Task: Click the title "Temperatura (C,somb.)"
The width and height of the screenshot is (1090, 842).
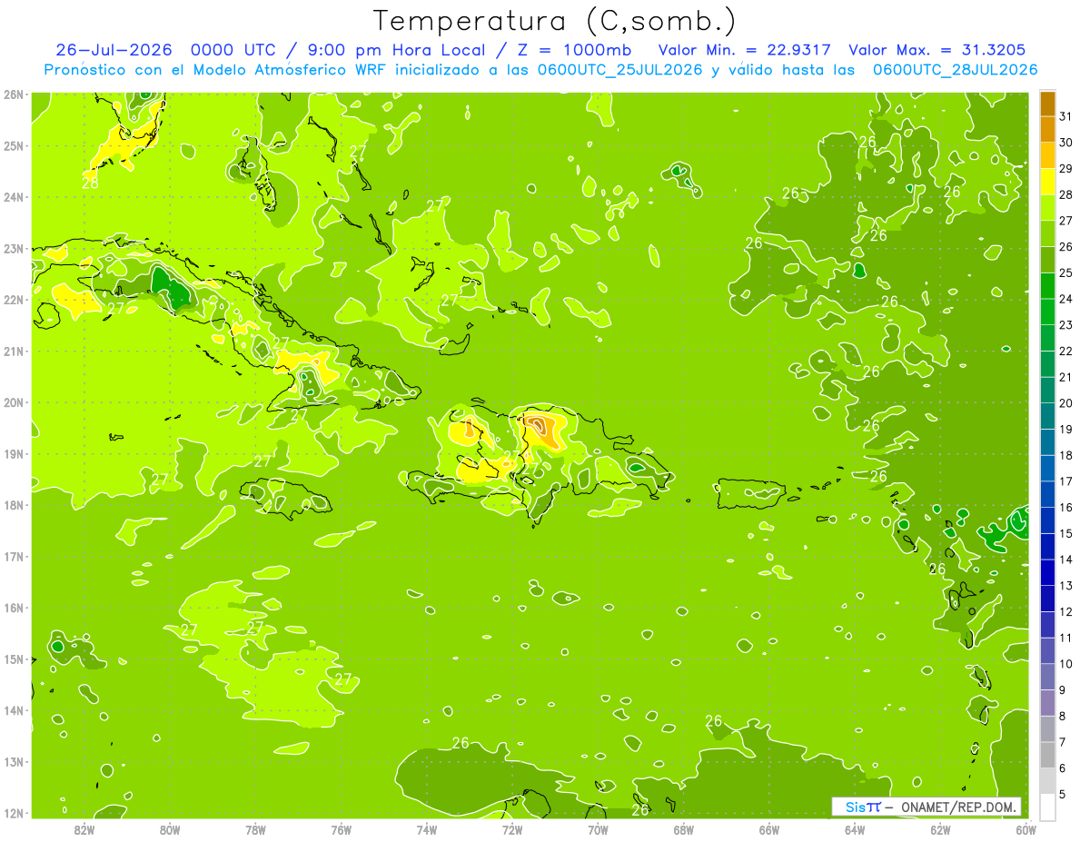Action: pyautogui.click(x=554, y=20)
